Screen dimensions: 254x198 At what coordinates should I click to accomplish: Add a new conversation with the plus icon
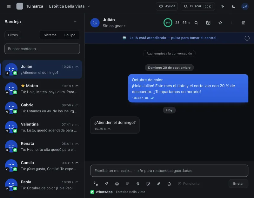click(x=75, y=22)
